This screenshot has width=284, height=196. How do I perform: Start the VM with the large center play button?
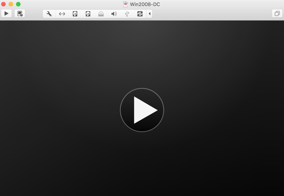coord(142,110)
